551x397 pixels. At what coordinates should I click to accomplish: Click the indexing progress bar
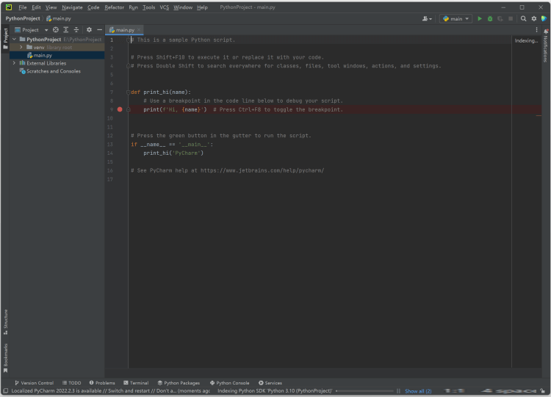pyautogui.click(x=364, y=391)
